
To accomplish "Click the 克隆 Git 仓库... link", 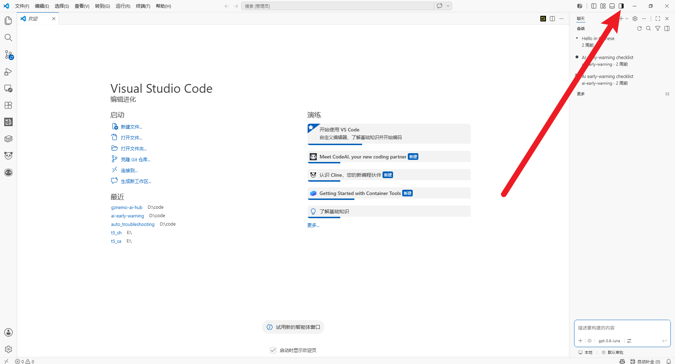I will 136,160.
